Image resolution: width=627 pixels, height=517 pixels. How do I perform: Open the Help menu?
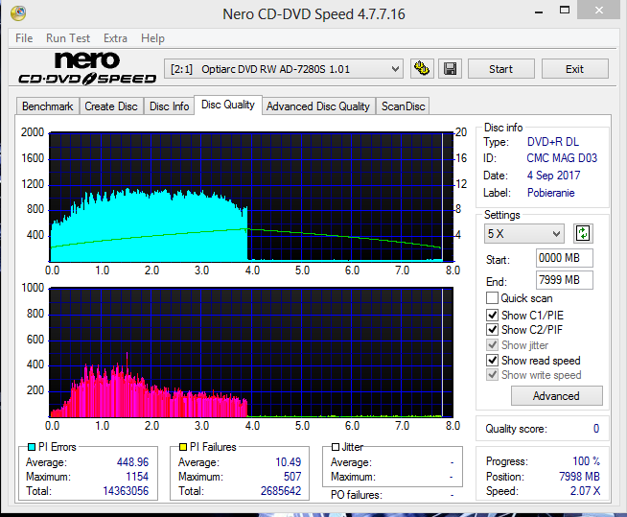(152, 38)
